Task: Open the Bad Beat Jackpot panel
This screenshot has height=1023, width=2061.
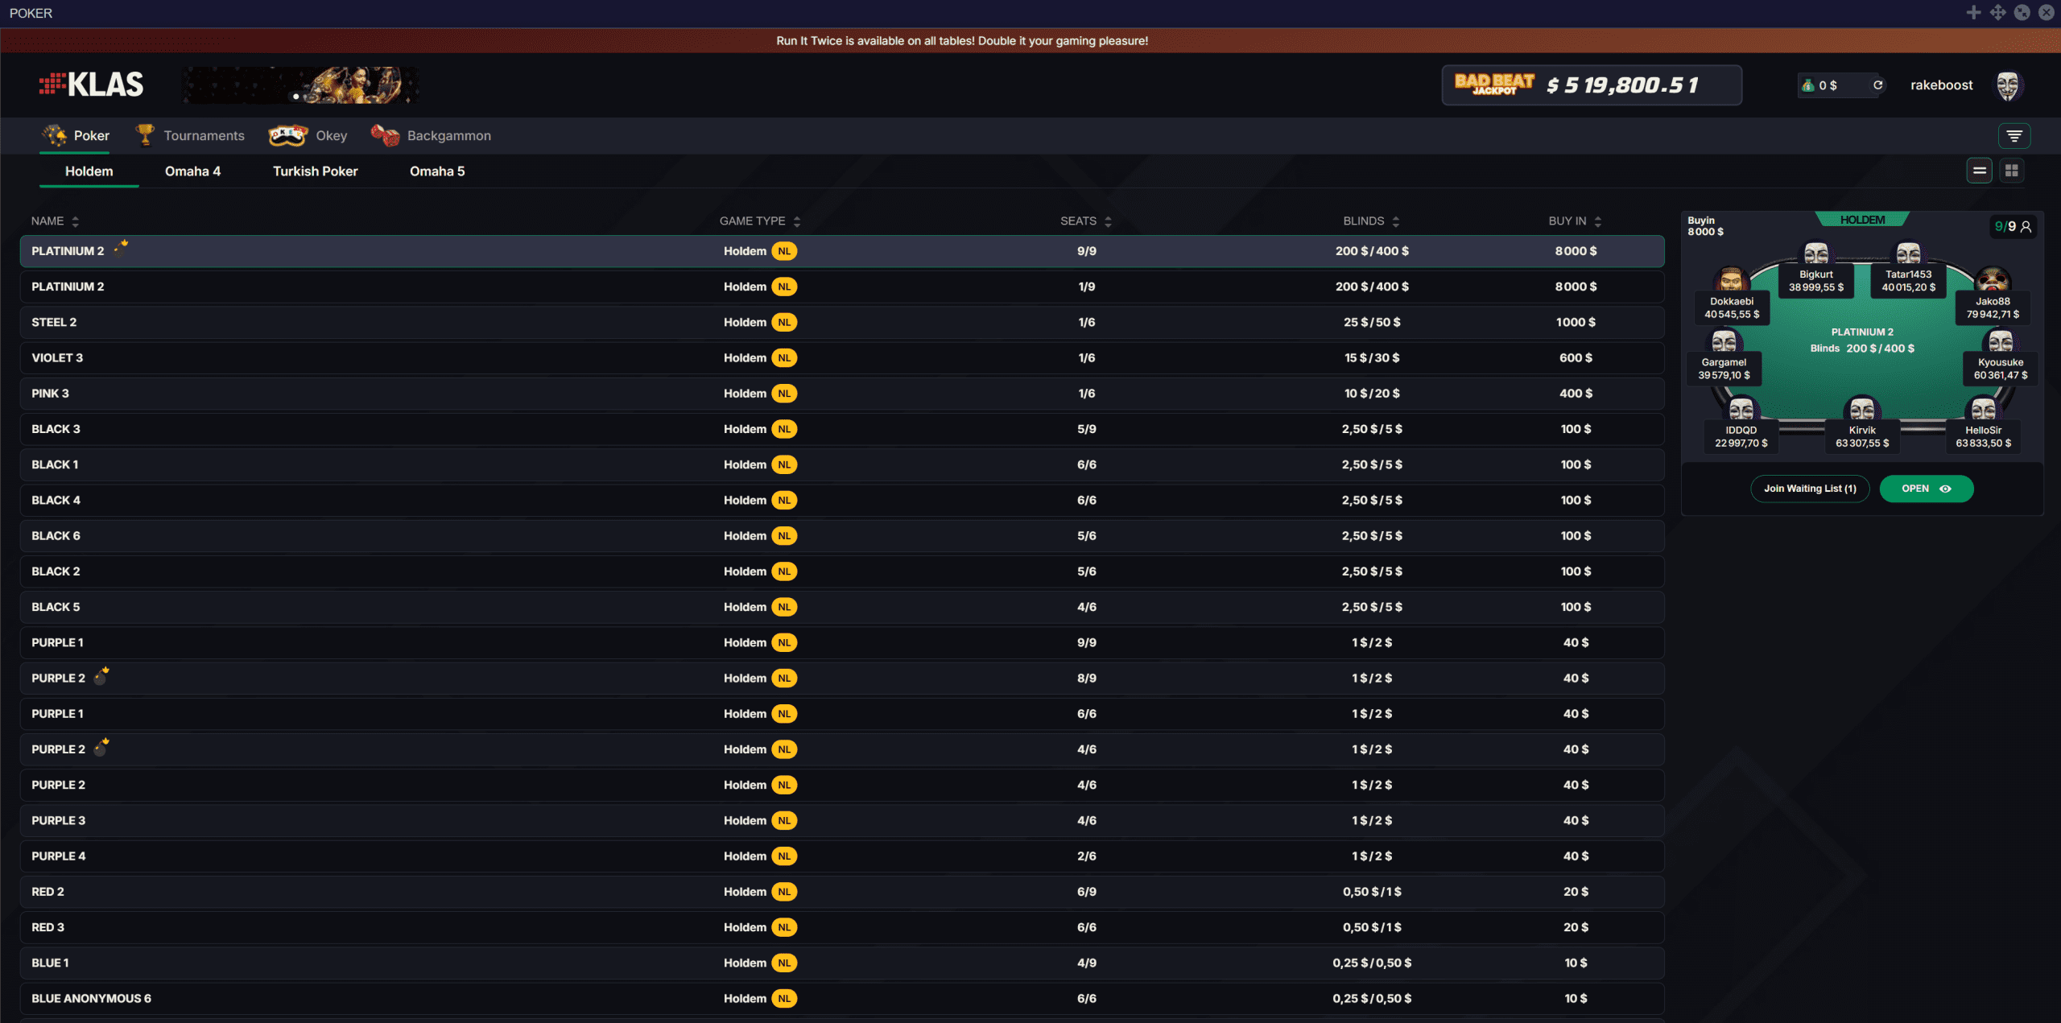Action: pyautogui.click(x=1591, y=85)
